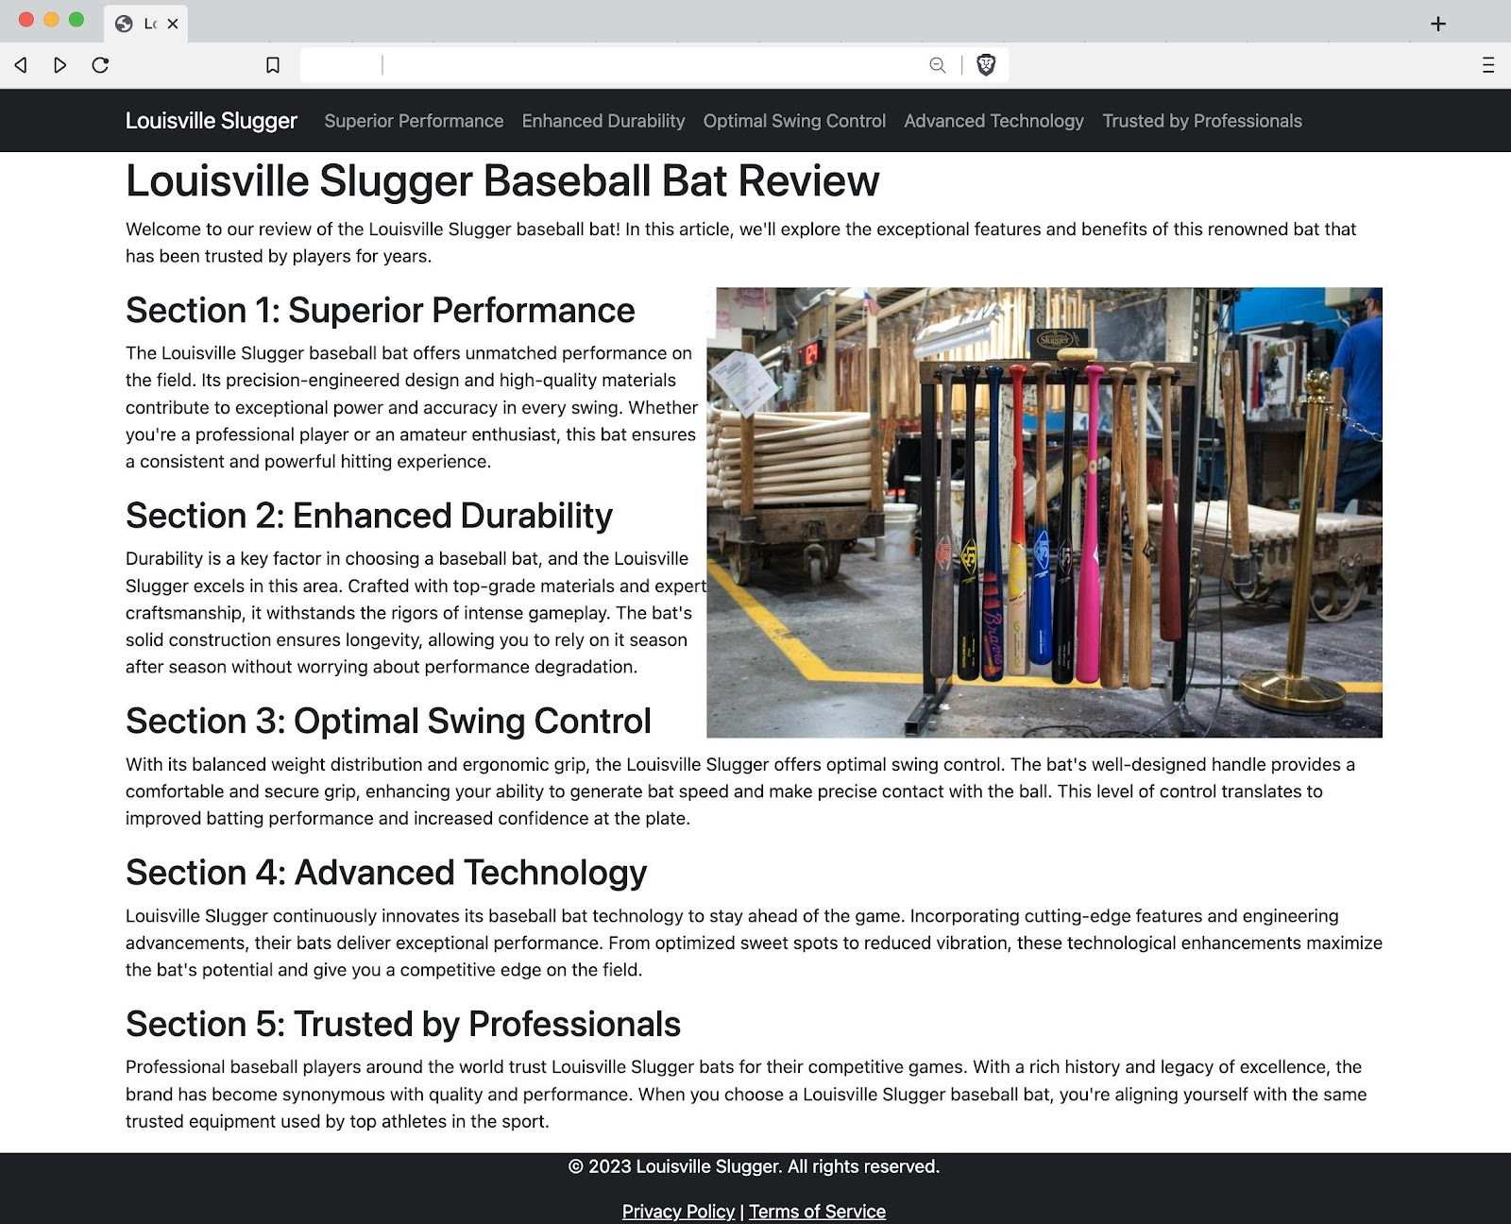Click the Section 2: Enhanced Durability heading
The image size is (1511, 1224).
click(x=369, y=516)
